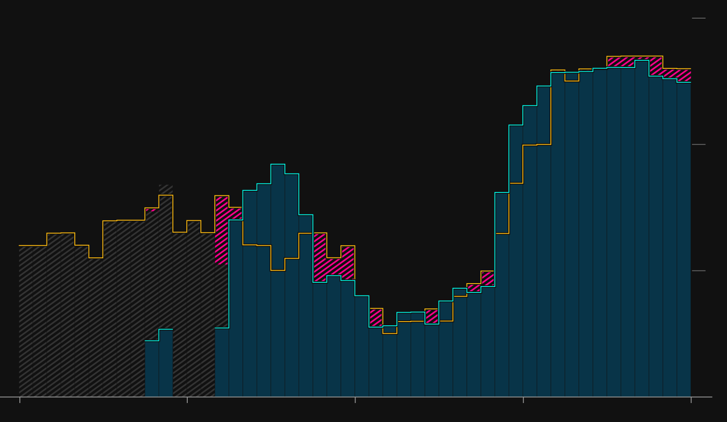Click the leftmost x-axis tick mark
Screen dimensions: 727x422
pos(20,400)
